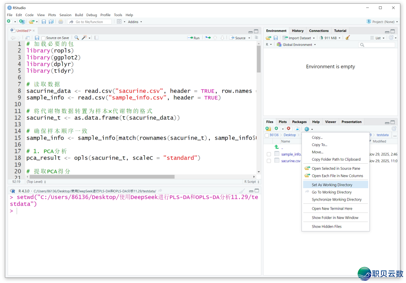
Task: Open the code tools magic wand
Action: click(85, 38)
